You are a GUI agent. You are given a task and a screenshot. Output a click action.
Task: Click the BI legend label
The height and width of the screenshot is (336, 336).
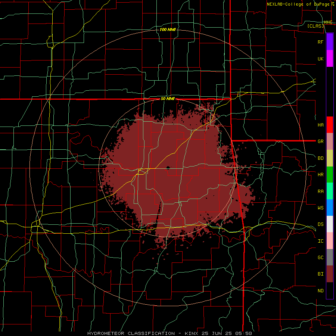(320, 274)
